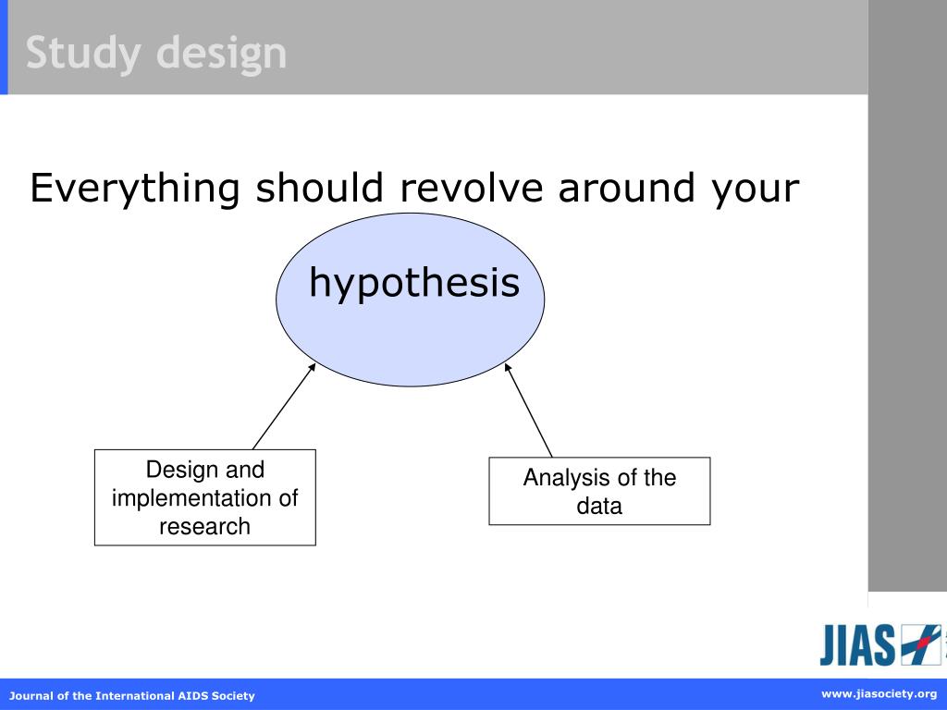Select the "Design and implementation of research" box
The image size is (947, 710).
tap(204, 497)
